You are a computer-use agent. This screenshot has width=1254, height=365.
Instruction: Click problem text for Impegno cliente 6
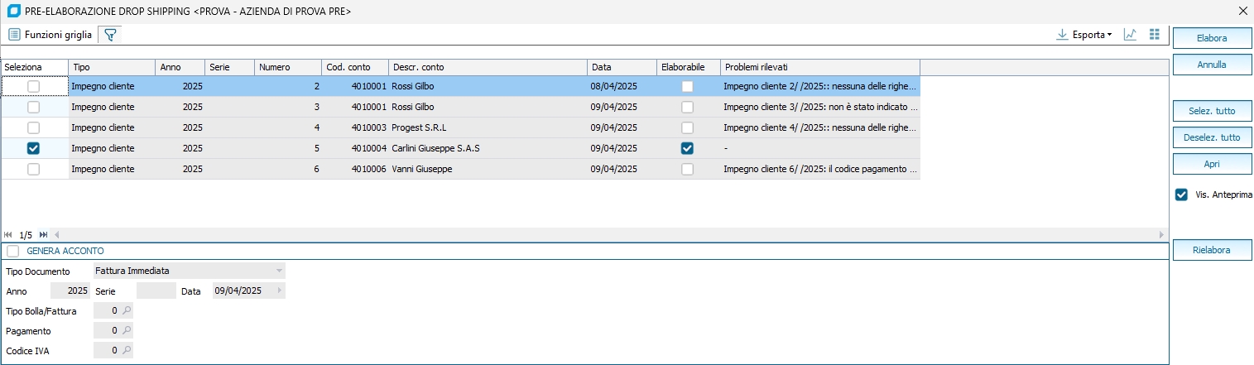point(820,169)
